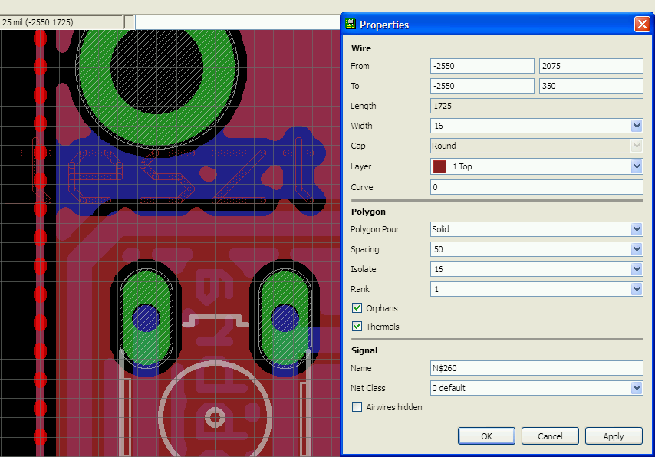655x457 pixels.
Task: Click the red Top layer color swatch
Action: (x=439, y=166)
